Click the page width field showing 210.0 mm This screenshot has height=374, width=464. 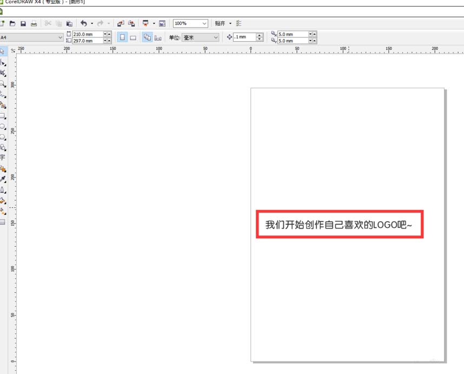[87, 34]
